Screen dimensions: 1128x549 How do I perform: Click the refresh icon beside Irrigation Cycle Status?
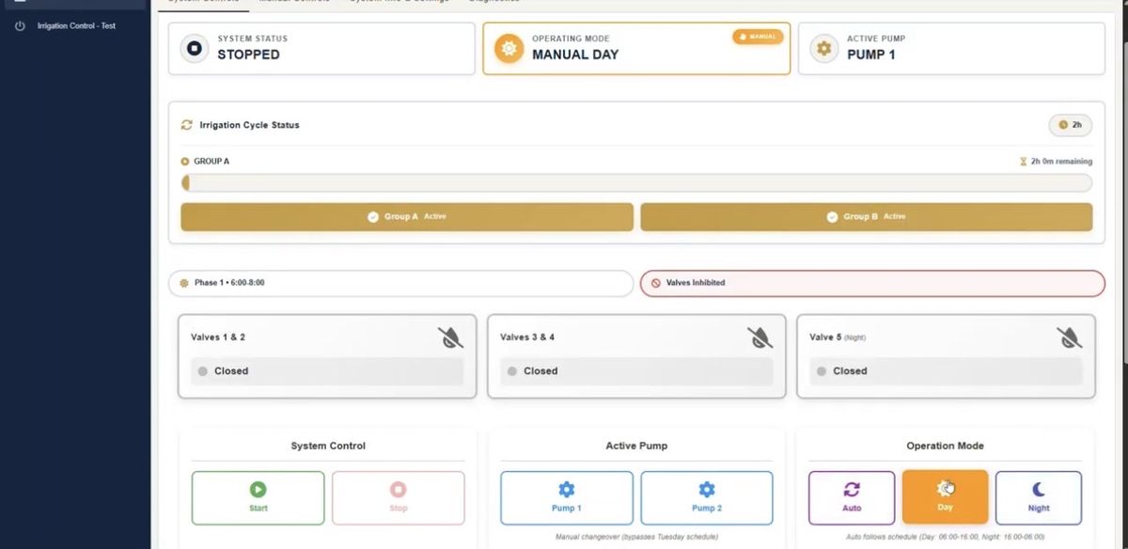(187, 123)
